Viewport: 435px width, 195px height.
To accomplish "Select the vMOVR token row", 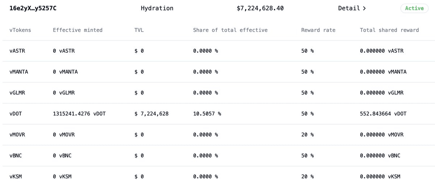I will click(x=17, y=135).
